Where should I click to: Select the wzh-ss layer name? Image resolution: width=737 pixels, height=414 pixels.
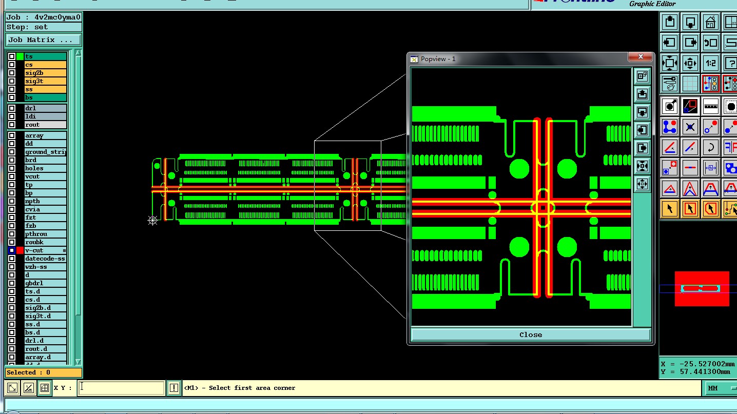point(46,267)
